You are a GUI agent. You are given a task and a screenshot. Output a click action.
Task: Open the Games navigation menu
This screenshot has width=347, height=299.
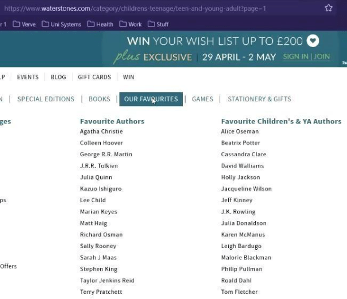[x=203, y=99]
